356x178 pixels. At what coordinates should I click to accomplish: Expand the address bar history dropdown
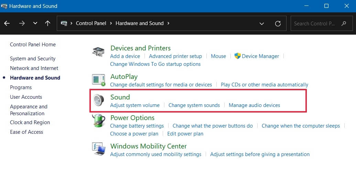tap(261, 24)
